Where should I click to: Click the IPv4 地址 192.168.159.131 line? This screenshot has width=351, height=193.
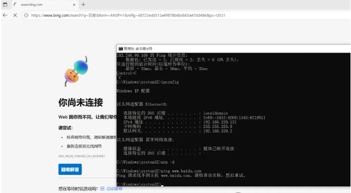pyautogui.click(x=180, y=122)
